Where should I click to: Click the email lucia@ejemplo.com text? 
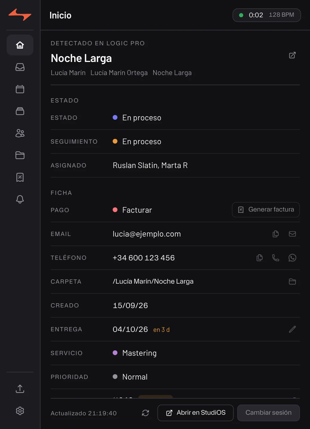pyautogui.click(x=147, y=234)
